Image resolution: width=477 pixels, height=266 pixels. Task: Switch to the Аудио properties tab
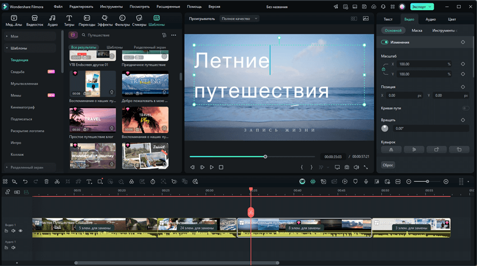pos(430,19)
